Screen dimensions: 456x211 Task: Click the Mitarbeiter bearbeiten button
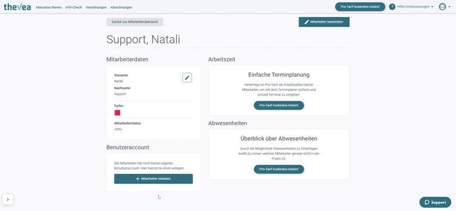[x=324, y=22]
